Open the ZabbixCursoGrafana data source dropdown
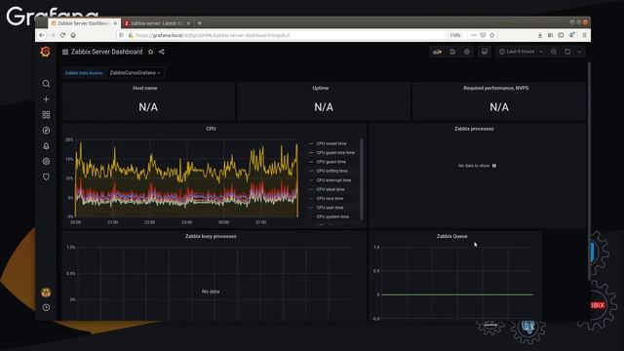Screen dimensions: 624x351 (x=135, y=73)
